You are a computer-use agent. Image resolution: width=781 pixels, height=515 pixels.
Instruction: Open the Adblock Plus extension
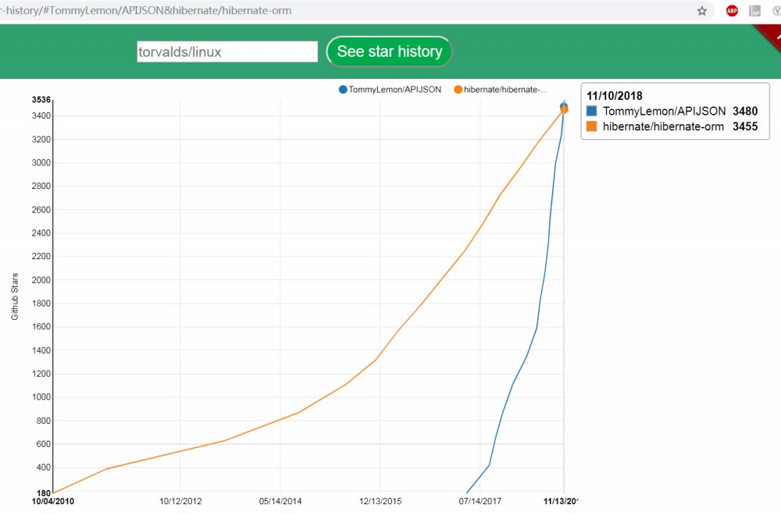pyautogui.click(x=732, y=11)
